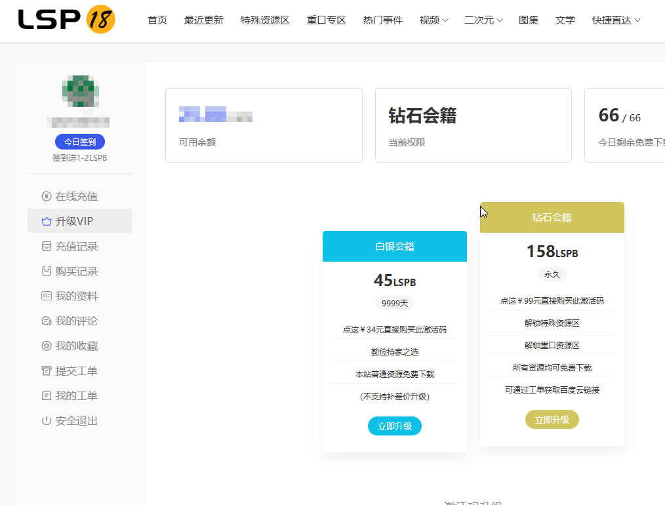Open the 图集 nav item

[529, 20]
